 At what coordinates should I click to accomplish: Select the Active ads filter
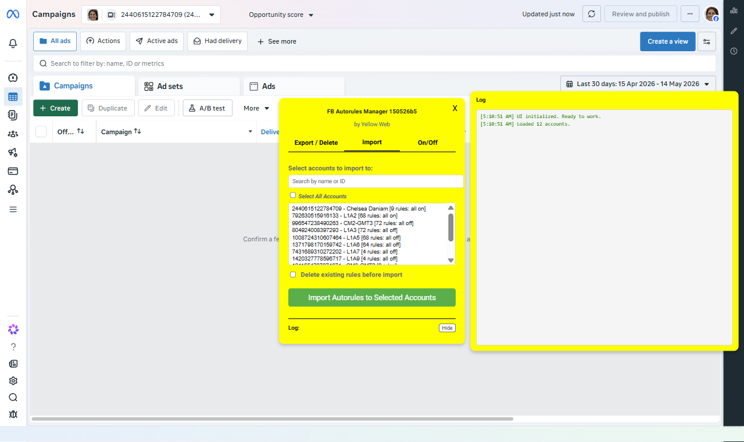click(x=157, y=41)
